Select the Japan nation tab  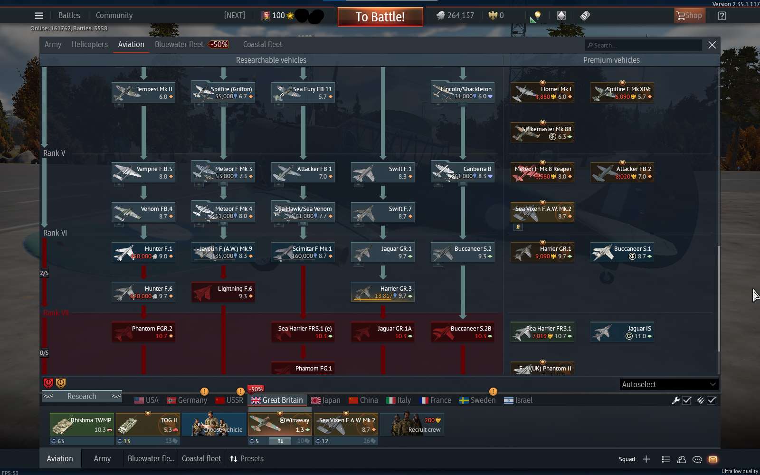(325, 400)
